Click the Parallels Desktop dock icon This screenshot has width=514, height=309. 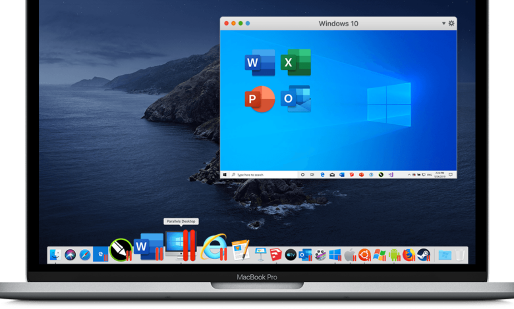(181, 245)
